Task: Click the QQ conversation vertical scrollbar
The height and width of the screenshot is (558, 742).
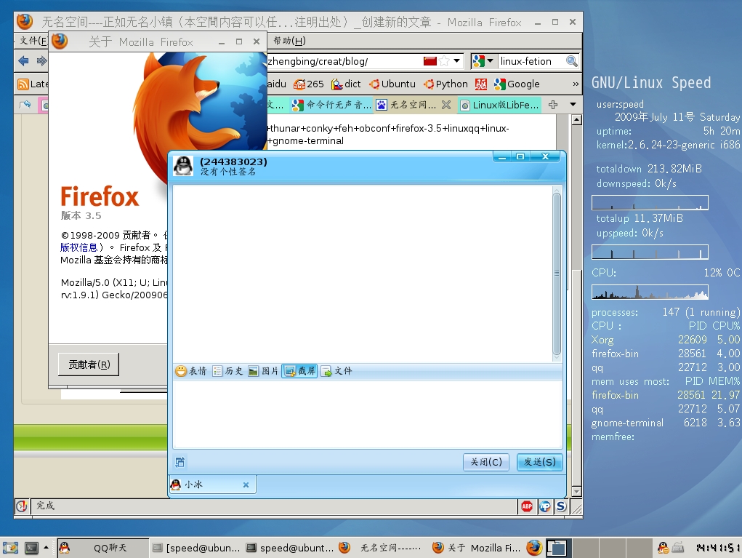Action: 557,274
